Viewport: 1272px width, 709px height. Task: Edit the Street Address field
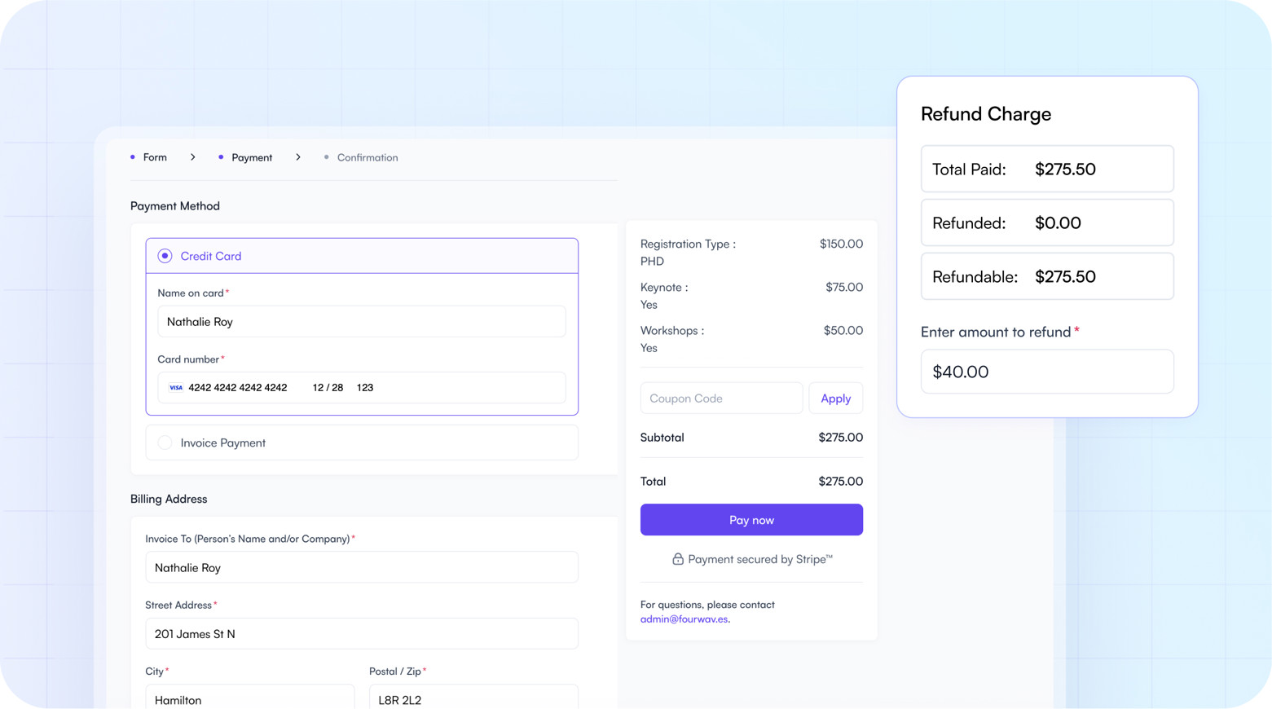coord(361,634)
